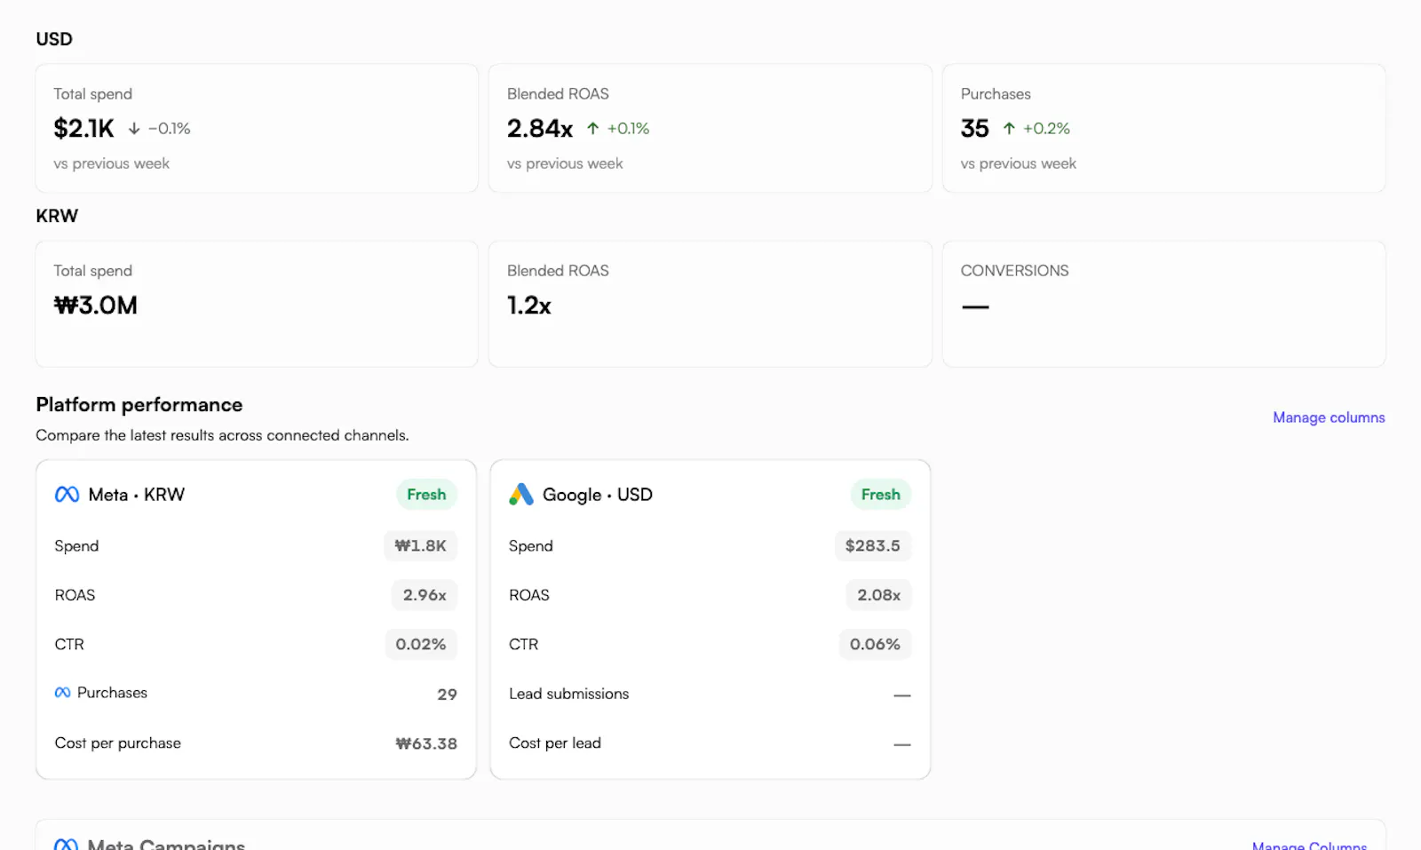Click the Fresh badge on the Meta card

(426, 495)
